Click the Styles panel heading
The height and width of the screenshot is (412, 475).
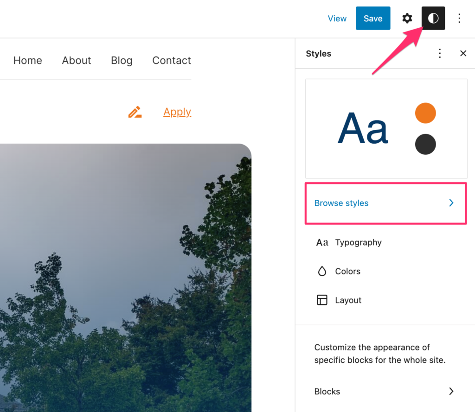coord(318,54)
